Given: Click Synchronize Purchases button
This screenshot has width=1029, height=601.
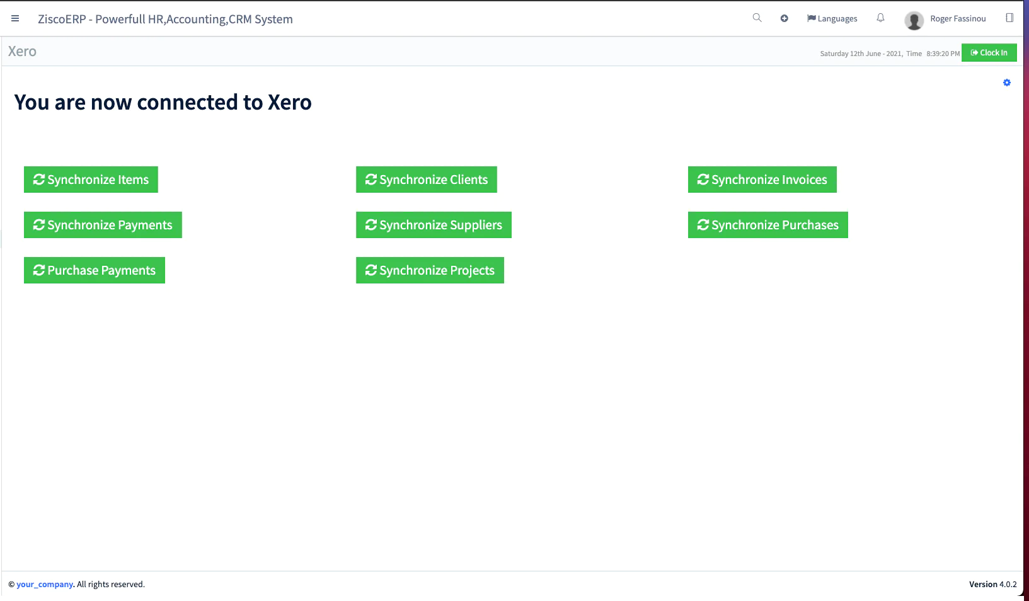Looking at the screenshot, I should coord(767,225).
